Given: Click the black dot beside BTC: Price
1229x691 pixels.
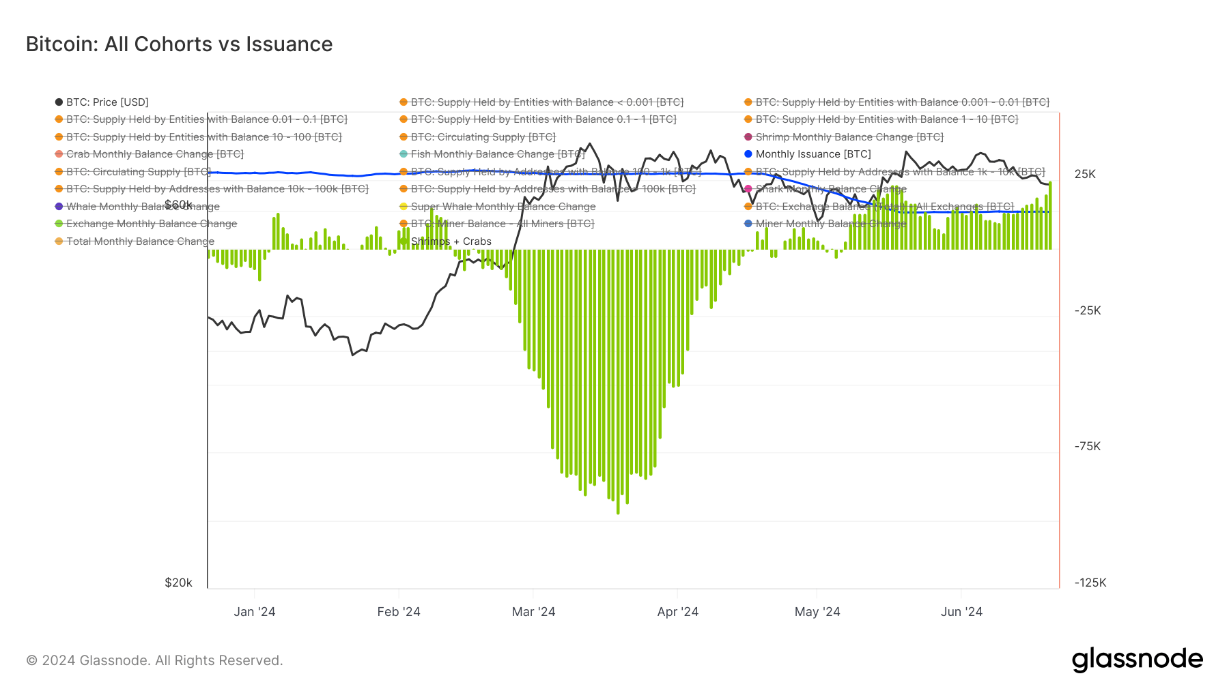Looking at the screenshot, I should [x=59, y=102].
